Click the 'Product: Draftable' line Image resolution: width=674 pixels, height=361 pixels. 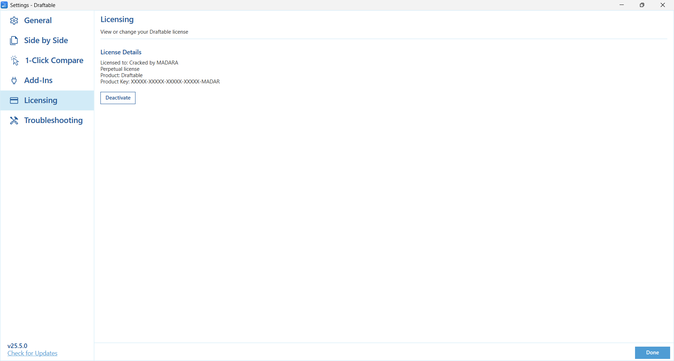[121, 75]
